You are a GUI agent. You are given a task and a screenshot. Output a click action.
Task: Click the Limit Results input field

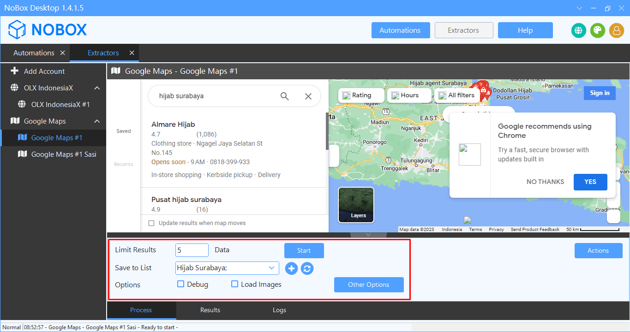tap(192, 250)
